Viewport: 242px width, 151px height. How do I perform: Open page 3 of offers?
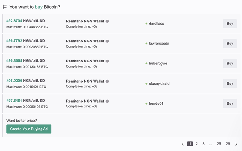point(203,144)
